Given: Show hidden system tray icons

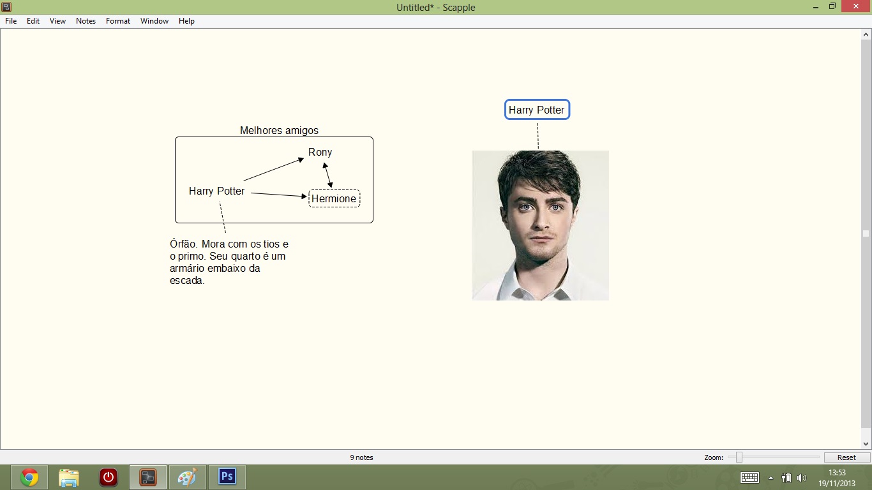Looking at the screenshot, I should pyautogui.click(x=771, y=478).
